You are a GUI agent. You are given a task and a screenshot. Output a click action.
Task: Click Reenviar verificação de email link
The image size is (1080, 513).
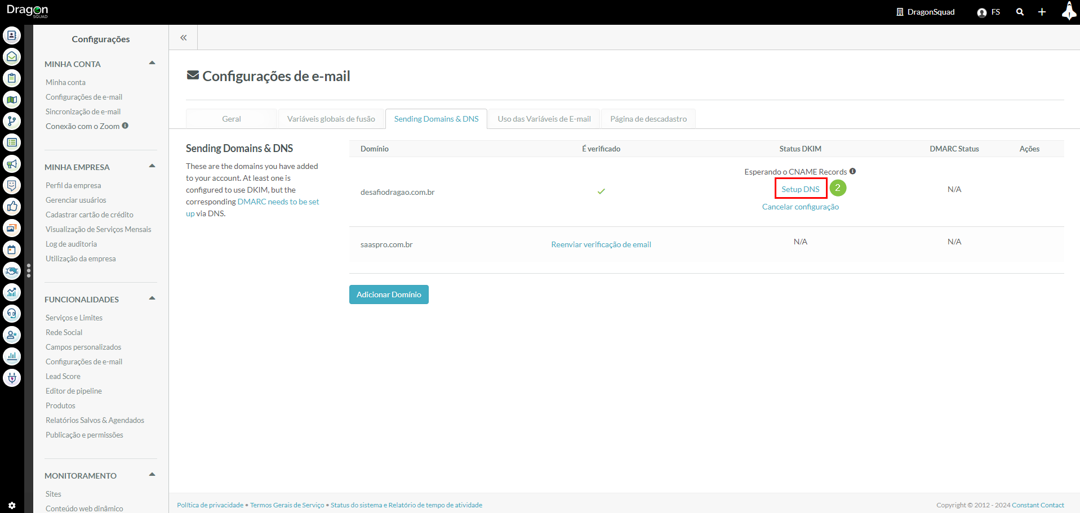tap(601, 244)
